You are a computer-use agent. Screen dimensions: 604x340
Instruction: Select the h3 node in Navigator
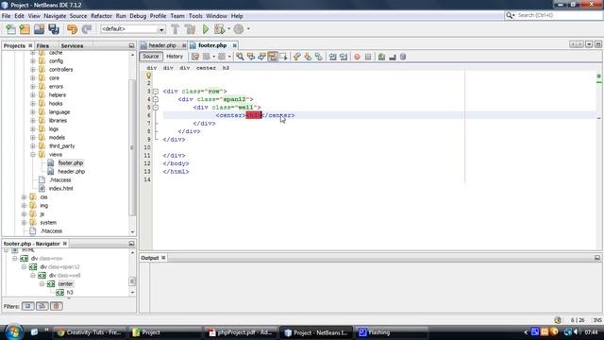pos(70,292)
